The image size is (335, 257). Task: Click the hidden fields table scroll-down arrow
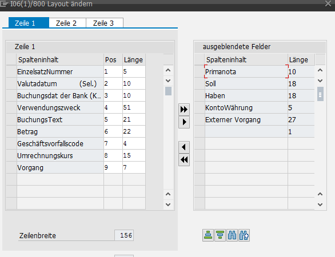(x=320, y=81)
